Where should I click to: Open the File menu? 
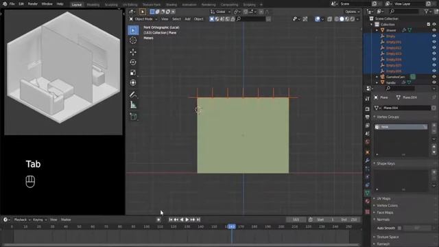tap(12, 4)
